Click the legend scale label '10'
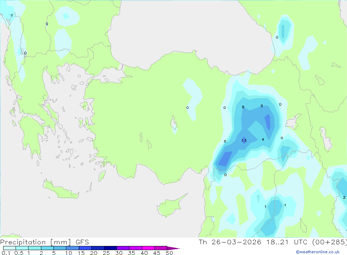Screen dimensions: 347x255 (69, 253)
